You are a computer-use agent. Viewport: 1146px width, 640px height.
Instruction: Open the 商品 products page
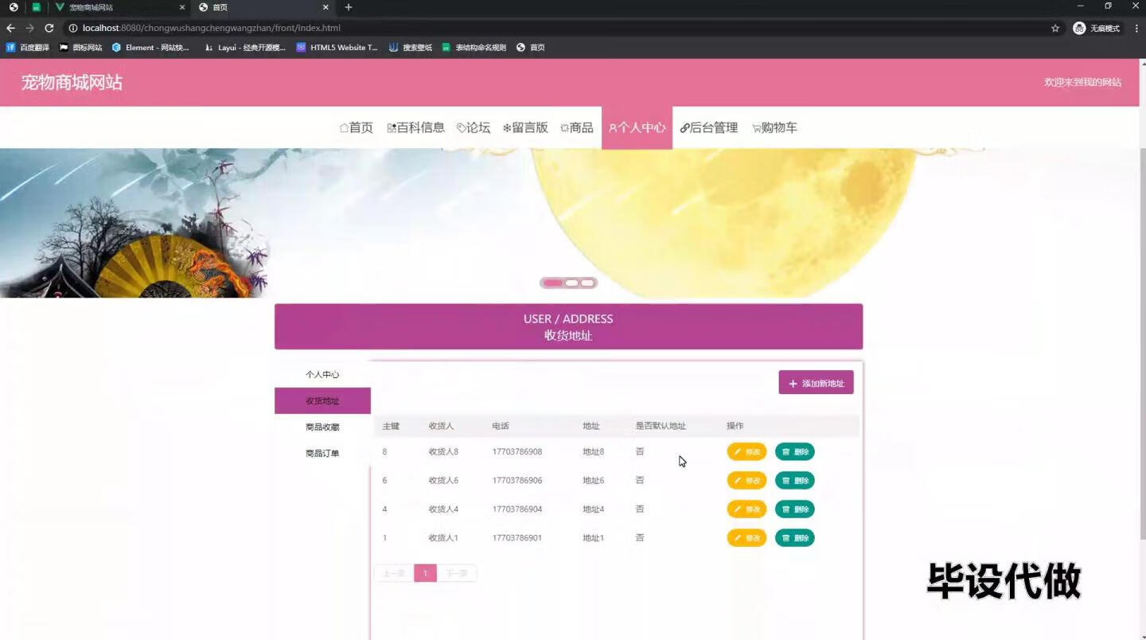click(577, 127)
